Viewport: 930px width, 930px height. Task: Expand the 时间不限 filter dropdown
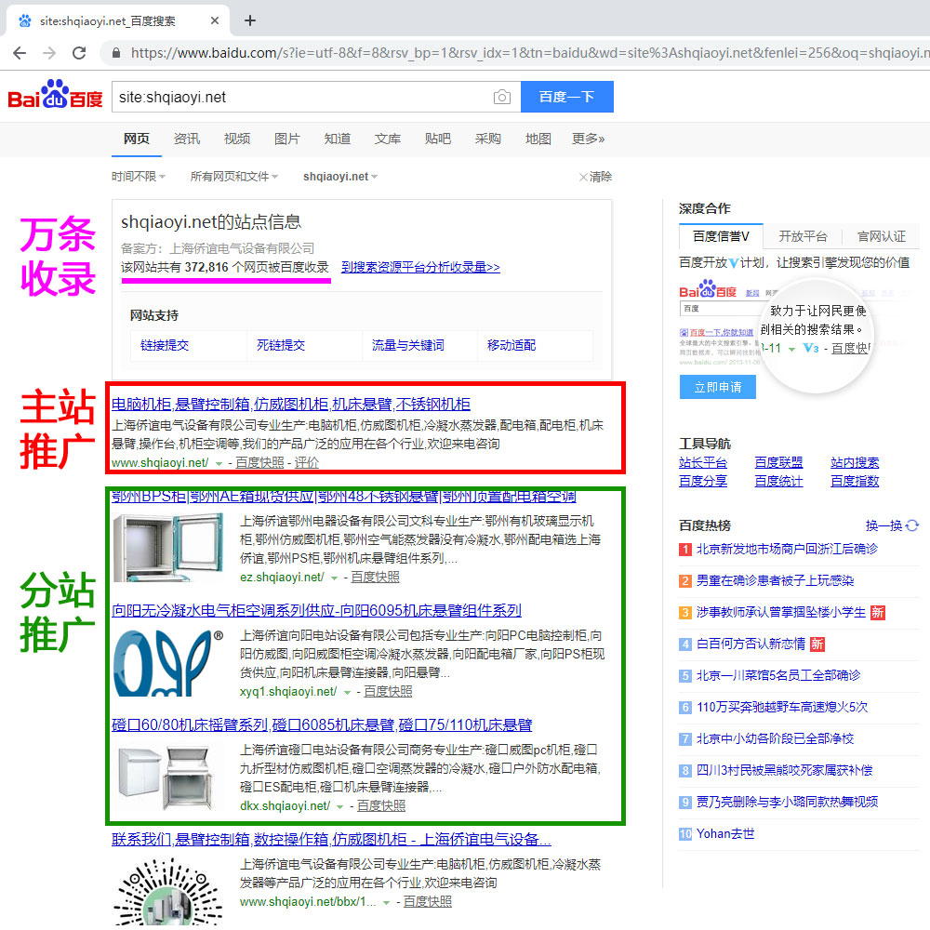click(x=139, y=177)
